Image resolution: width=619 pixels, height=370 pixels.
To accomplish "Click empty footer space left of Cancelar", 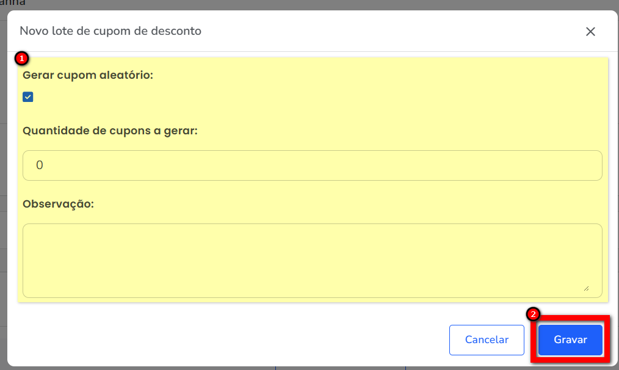I will (x=232, y=340).
